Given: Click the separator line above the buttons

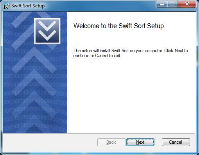Looking at the screenshot, I should coord(99,133).
